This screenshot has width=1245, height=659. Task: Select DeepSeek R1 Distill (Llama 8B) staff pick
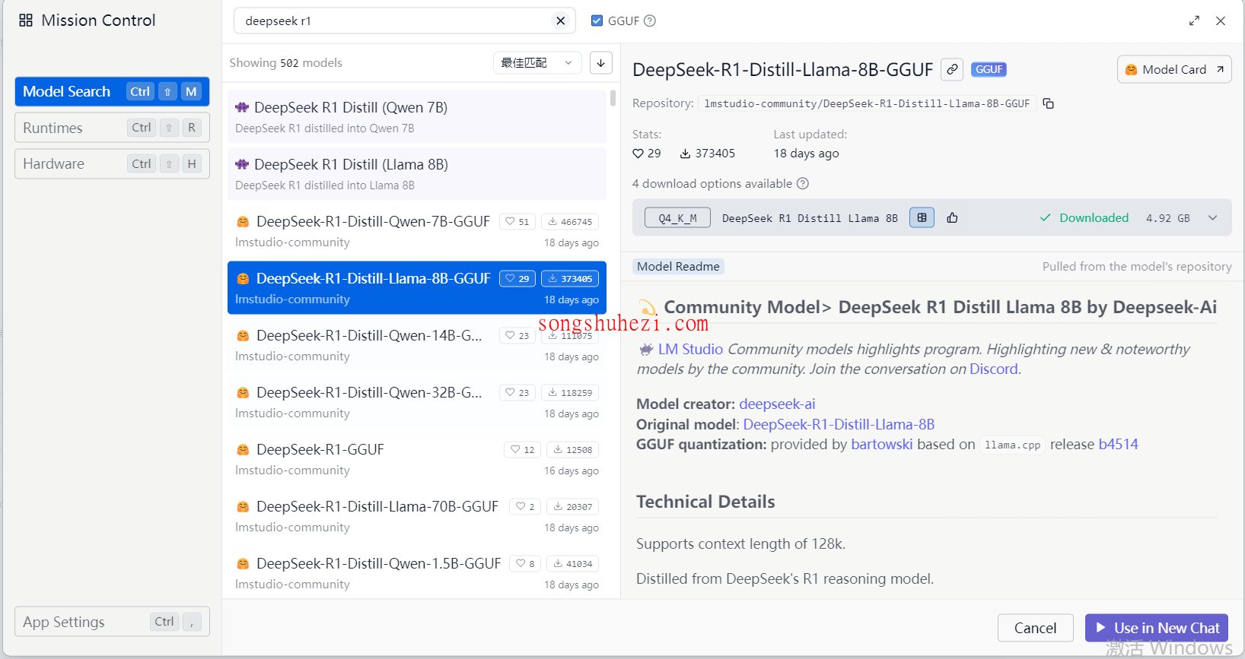coord(417,174)
